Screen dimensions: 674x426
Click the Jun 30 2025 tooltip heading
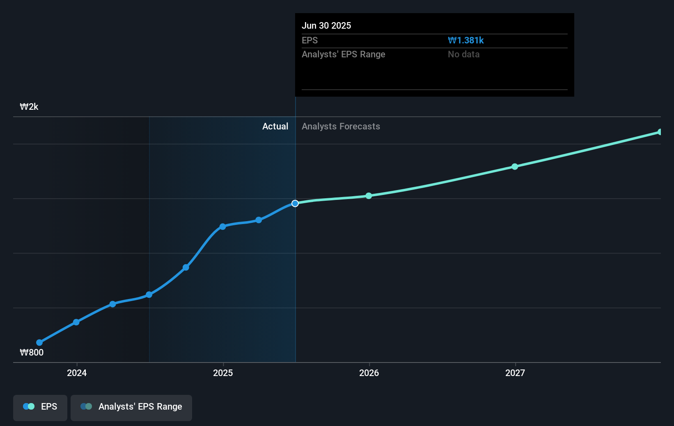pyautogui.click(x=326, y=25)
